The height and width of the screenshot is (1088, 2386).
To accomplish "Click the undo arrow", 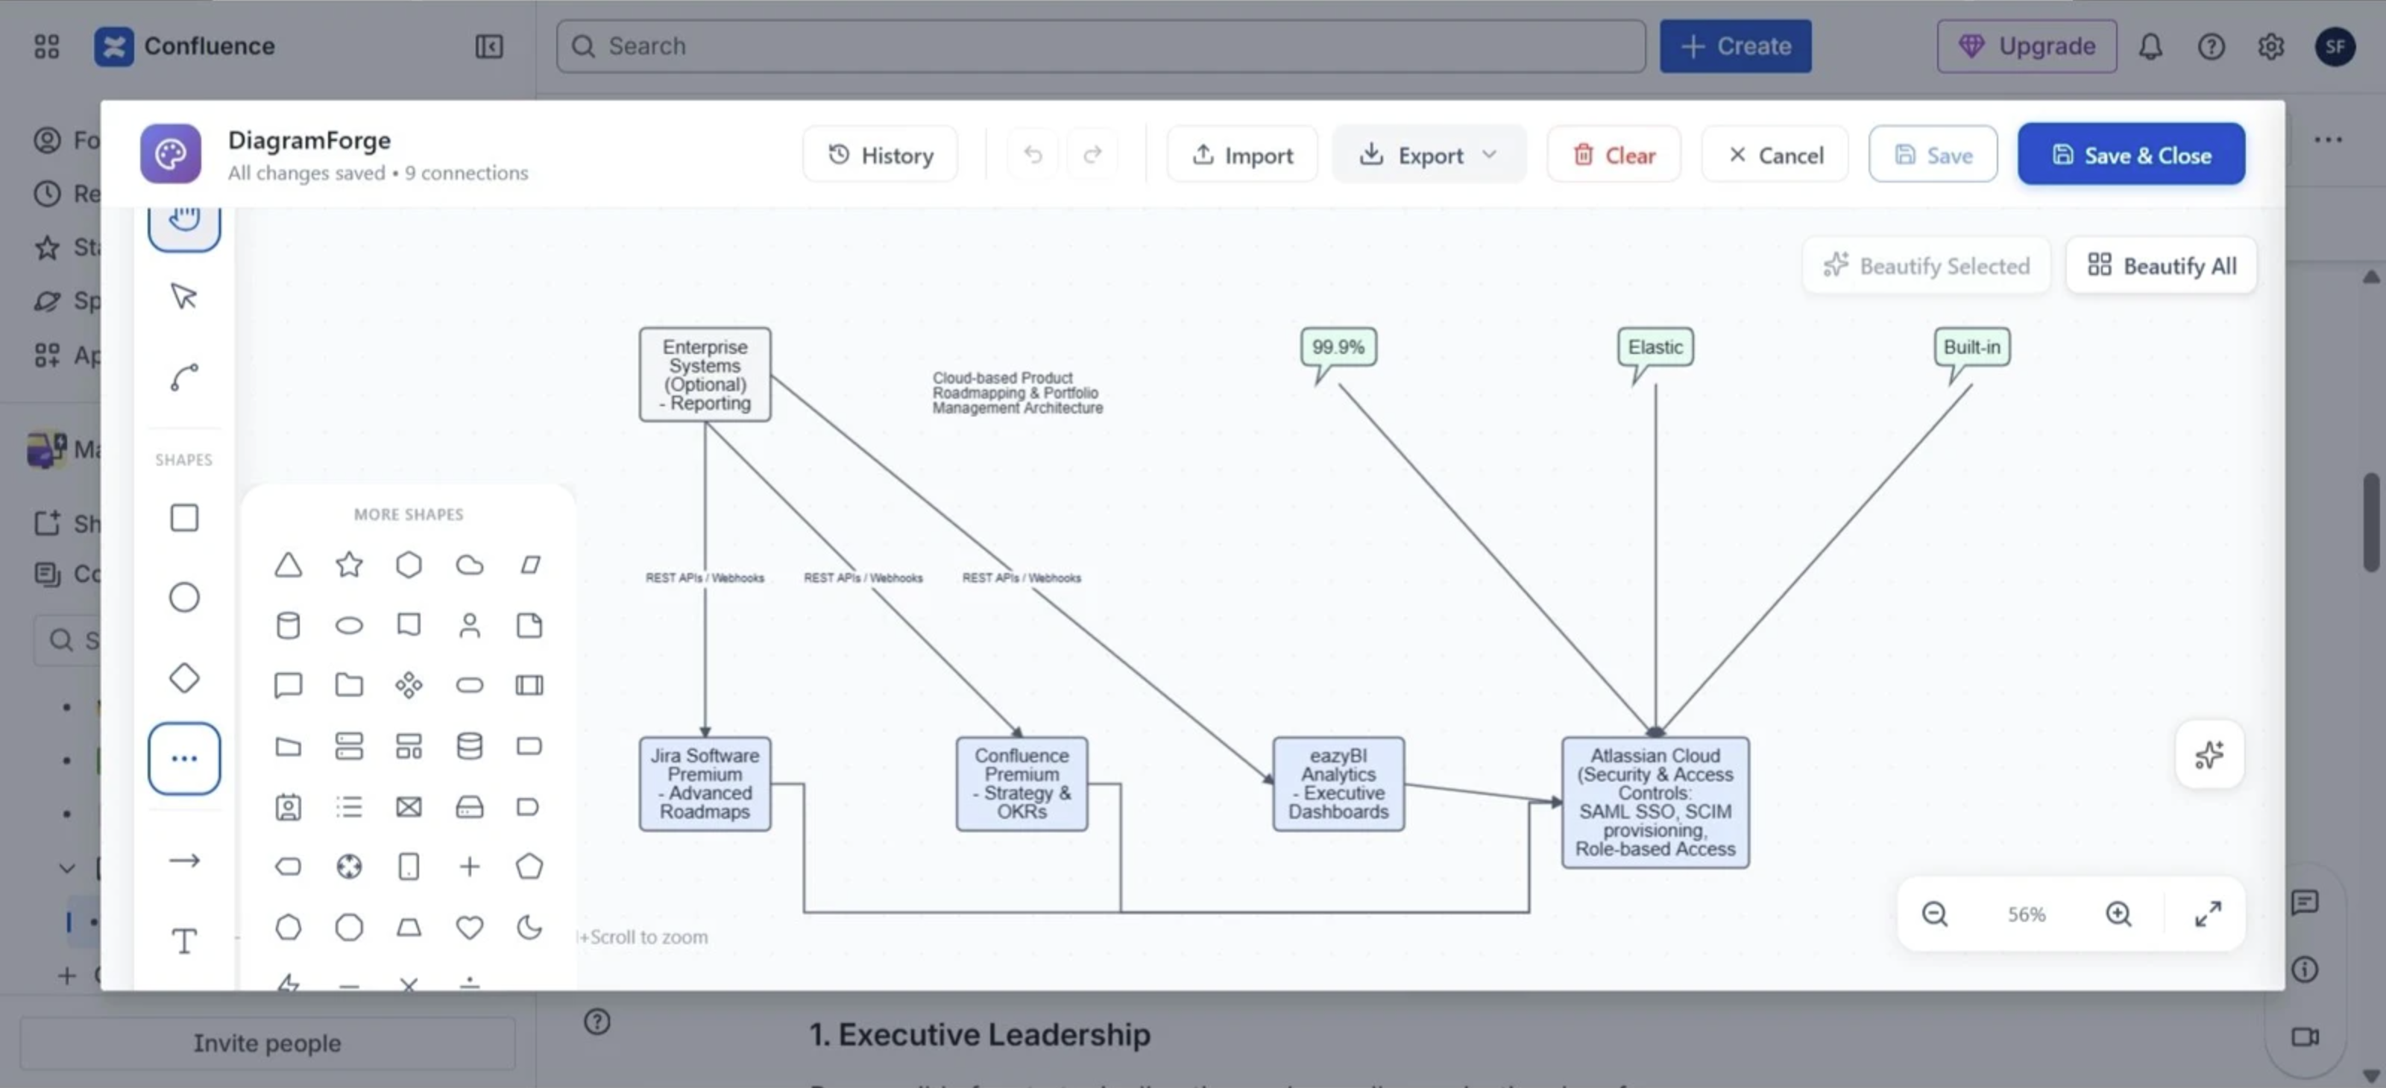I will [x=1033, y=154].
